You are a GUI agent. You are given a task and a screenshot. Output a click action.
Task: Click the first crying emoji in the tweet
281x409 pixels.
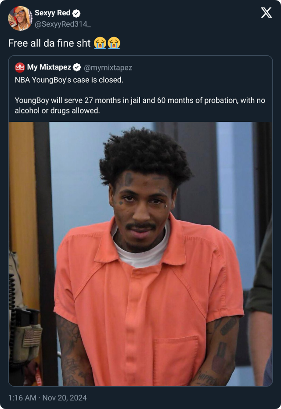(x=100, y=43)
